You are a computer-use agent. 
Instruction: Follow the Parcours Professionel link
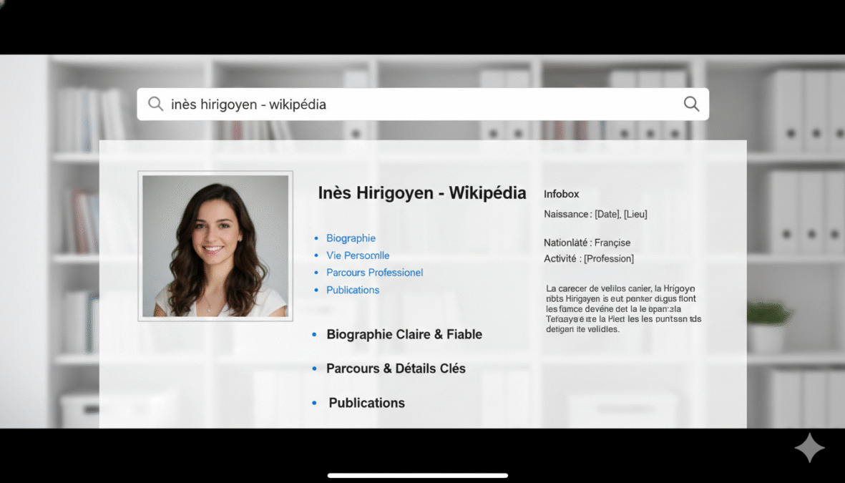click(374, 273)
